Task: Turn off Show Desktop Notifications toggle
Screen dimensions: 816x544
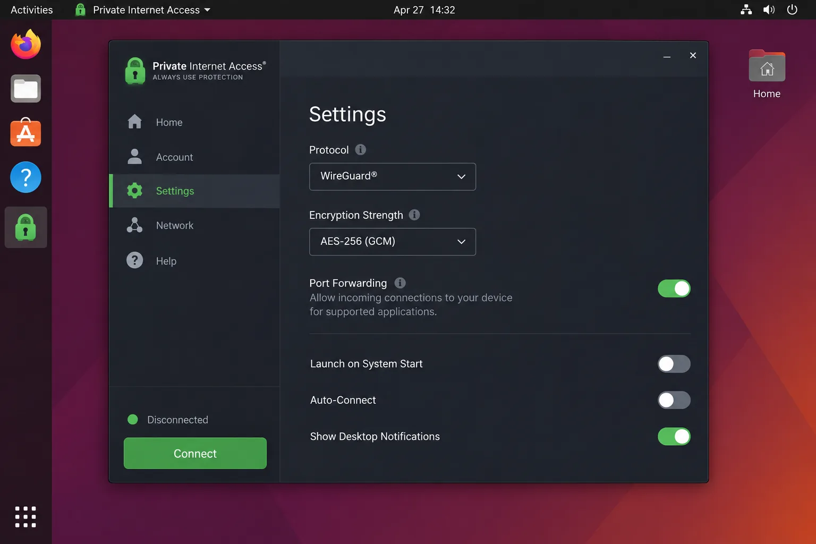Action: [x=674, y=436]
